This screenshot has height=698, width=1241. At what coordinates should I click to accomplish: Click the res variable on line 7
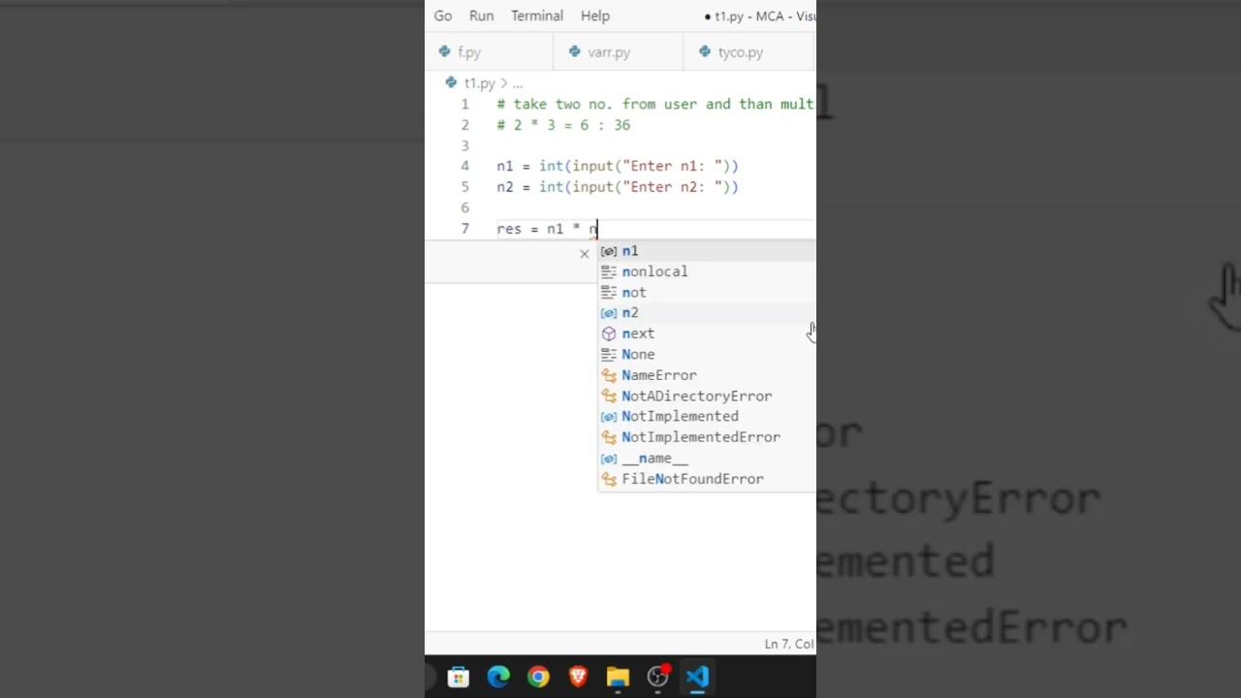pos(509,229)
